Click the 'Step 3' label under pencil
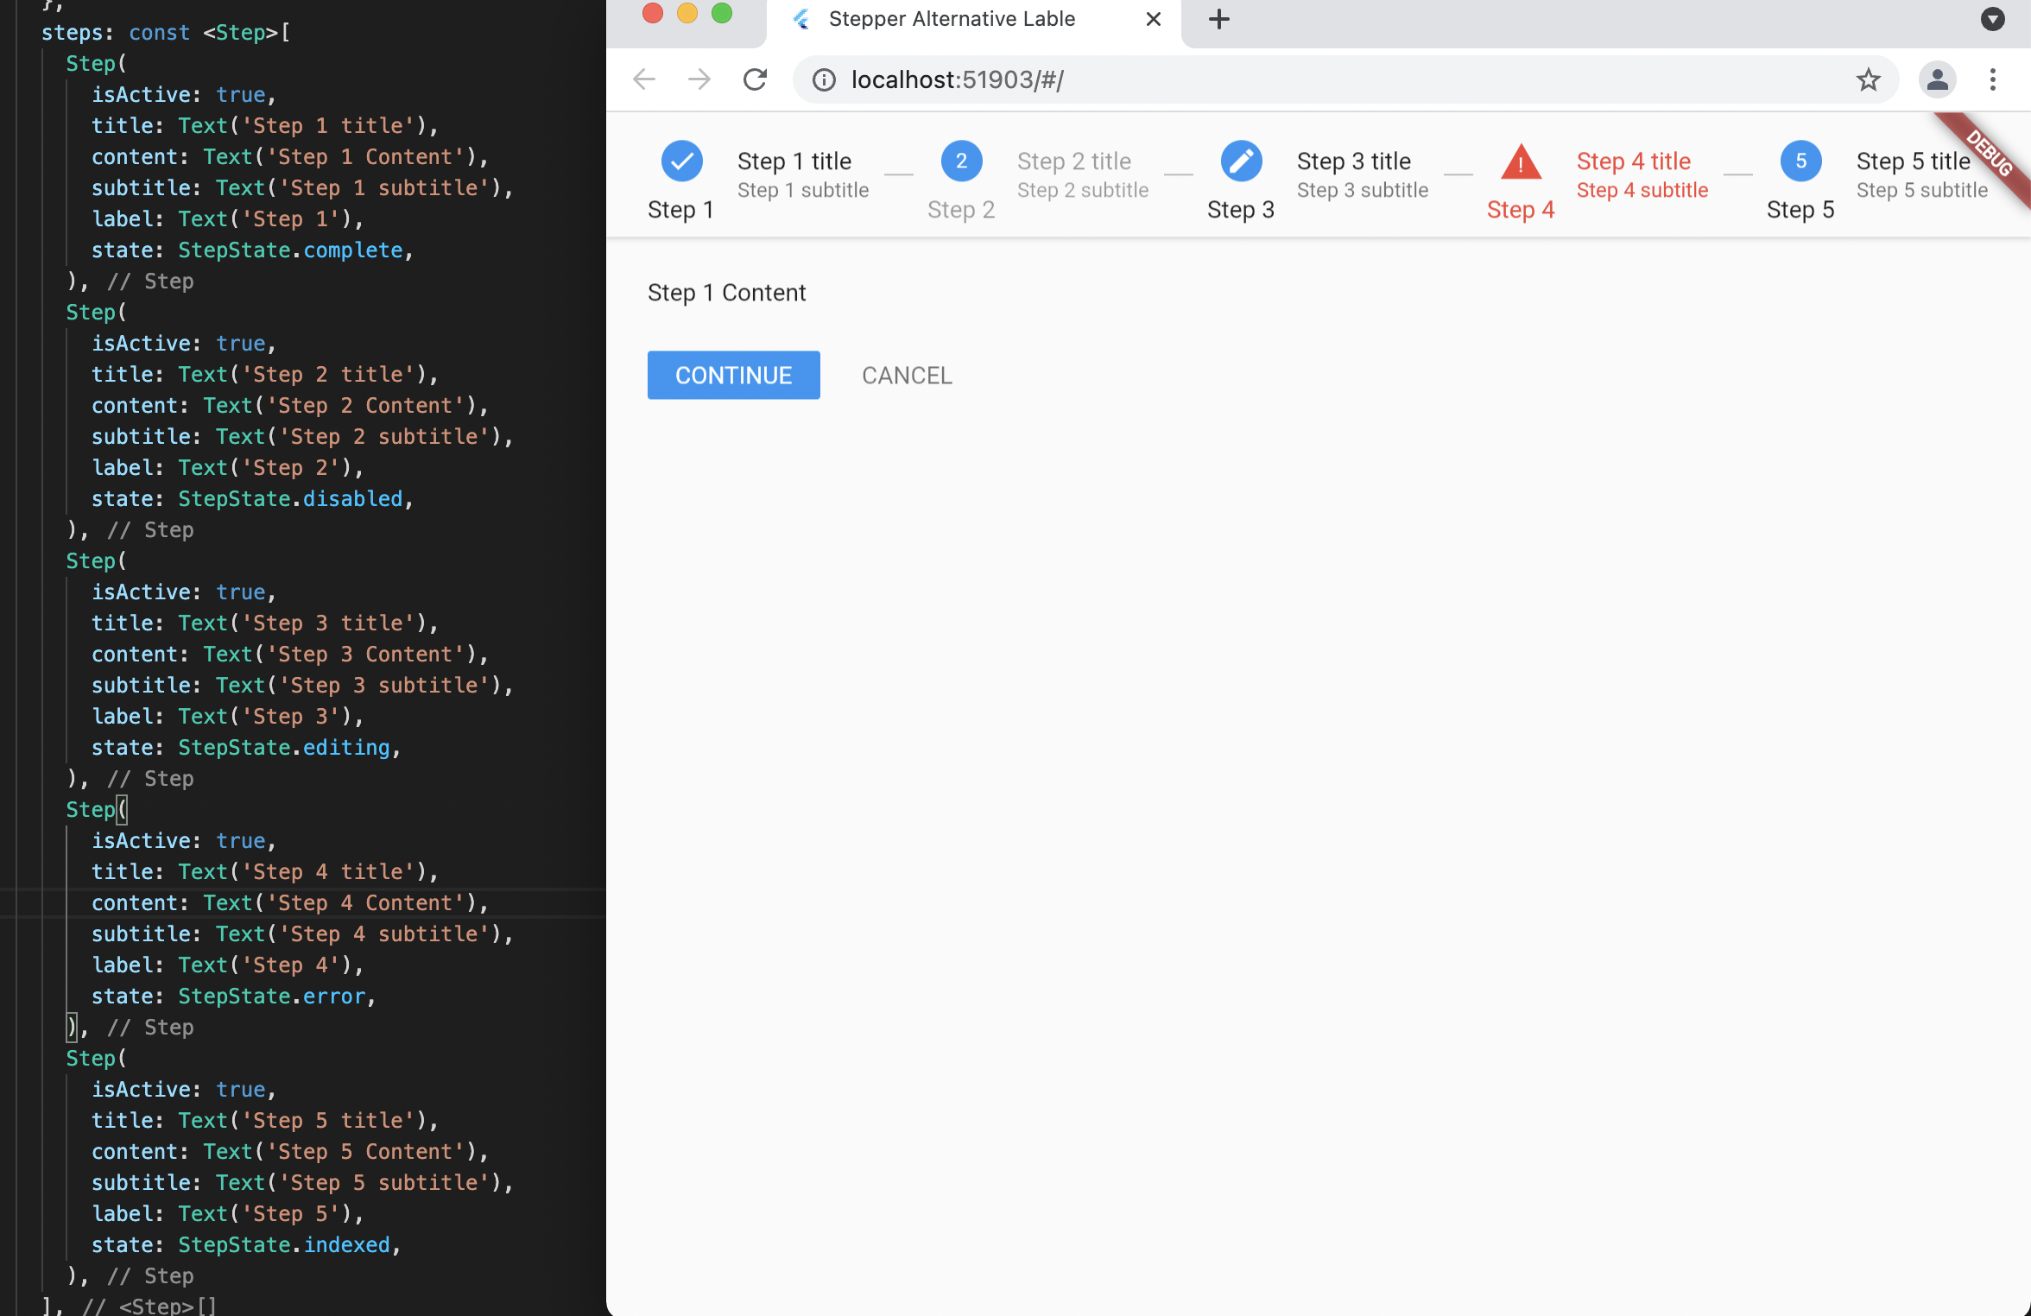Screen dimensions: 2031x1316 click(x=1240, y=210)
